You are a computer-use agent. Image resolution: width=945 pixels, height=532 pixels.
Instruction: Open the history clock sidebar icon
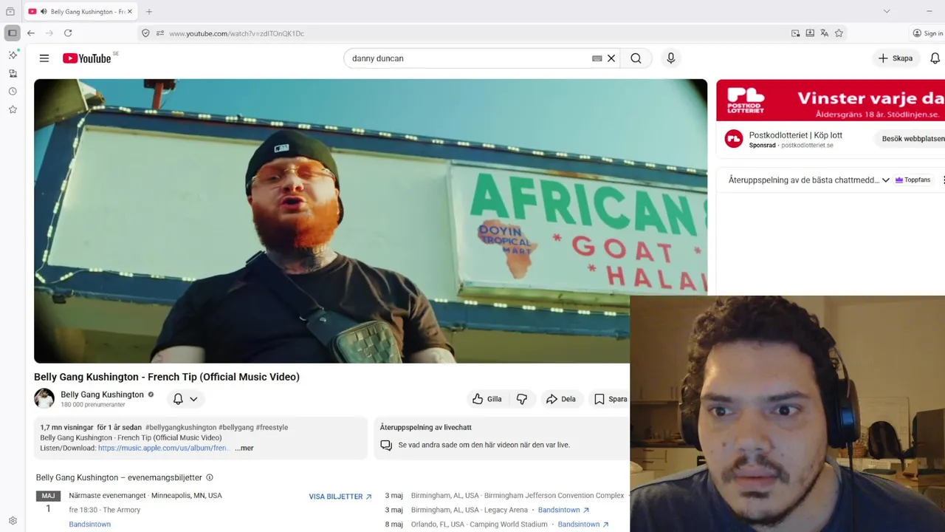click(x=13, y=92)
